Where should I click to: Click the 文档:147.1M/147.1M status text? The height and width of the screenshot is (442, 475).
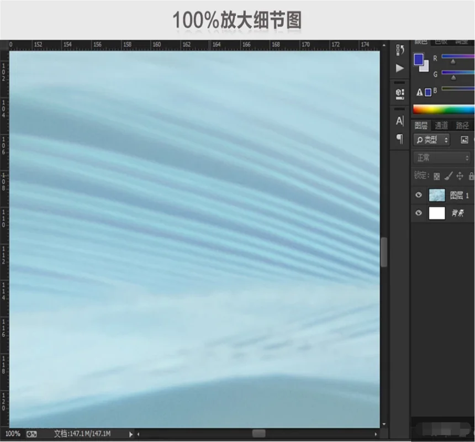coord(82,434)
